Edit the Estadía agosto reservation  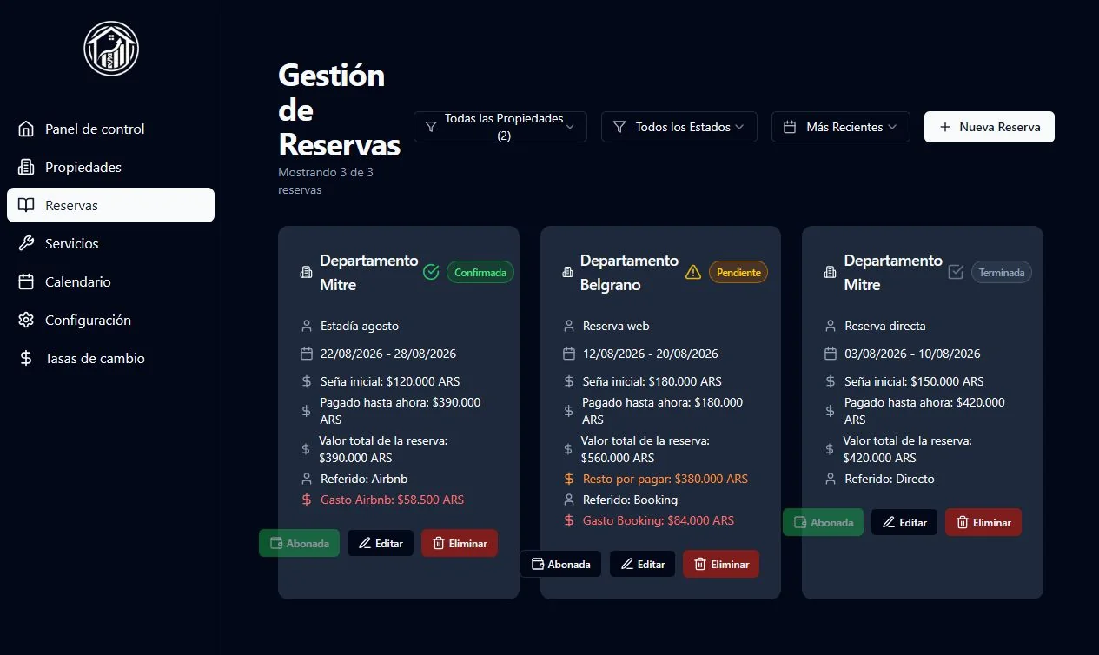click(381, 543)
